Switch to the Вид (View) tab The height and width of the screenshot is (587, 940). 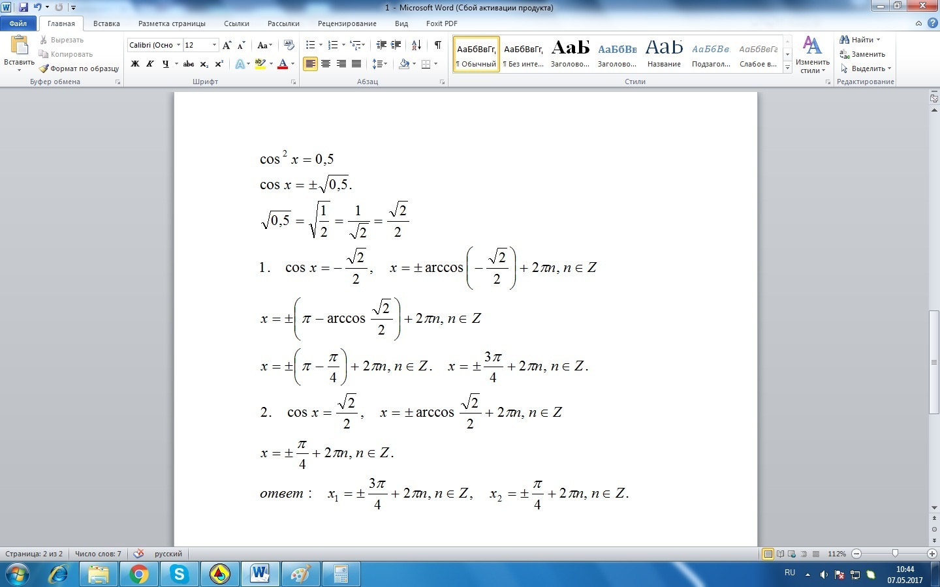401,23
